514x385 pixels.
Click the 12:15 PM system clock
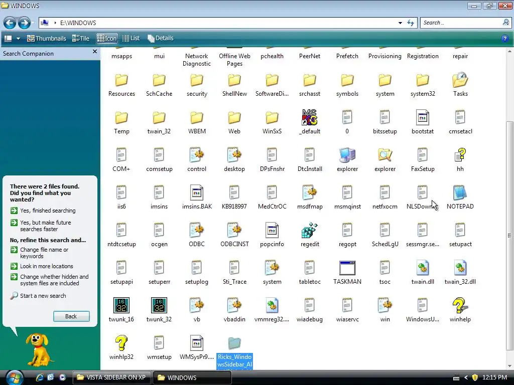tap(494, 377)
